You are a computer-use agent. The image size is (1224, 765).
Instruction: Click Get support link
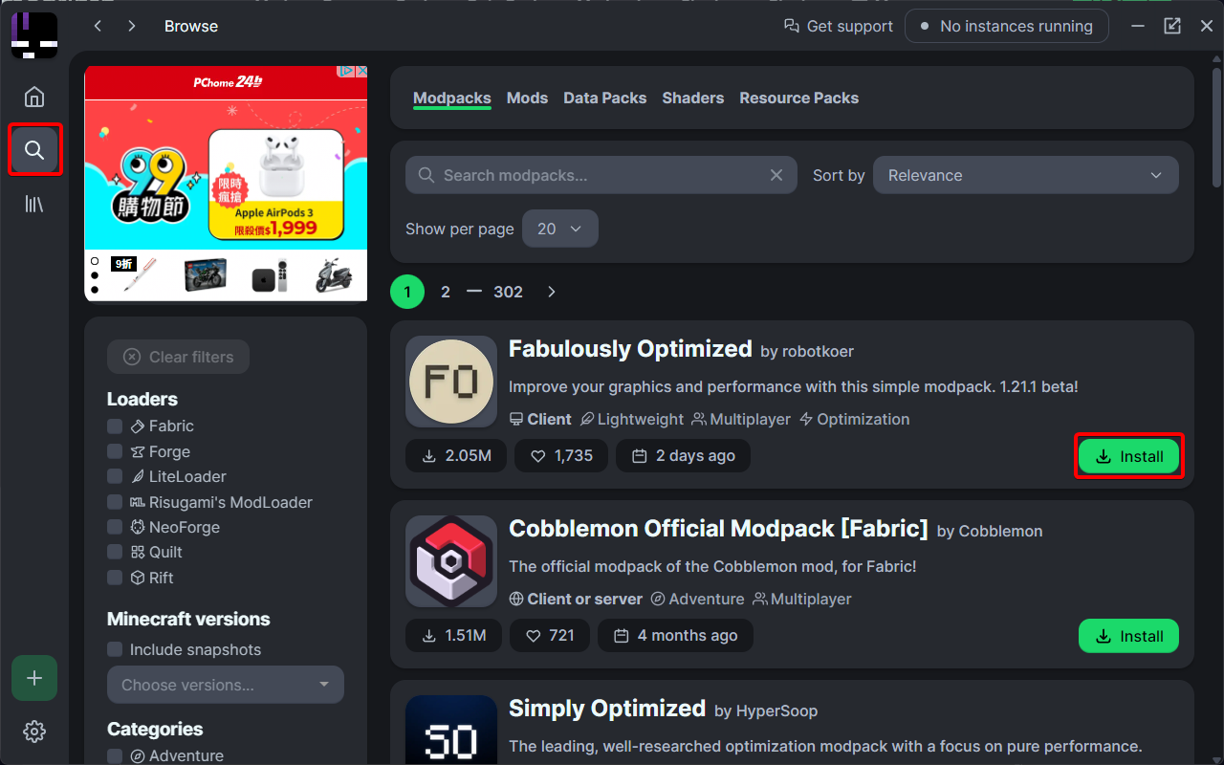[838, 26]
